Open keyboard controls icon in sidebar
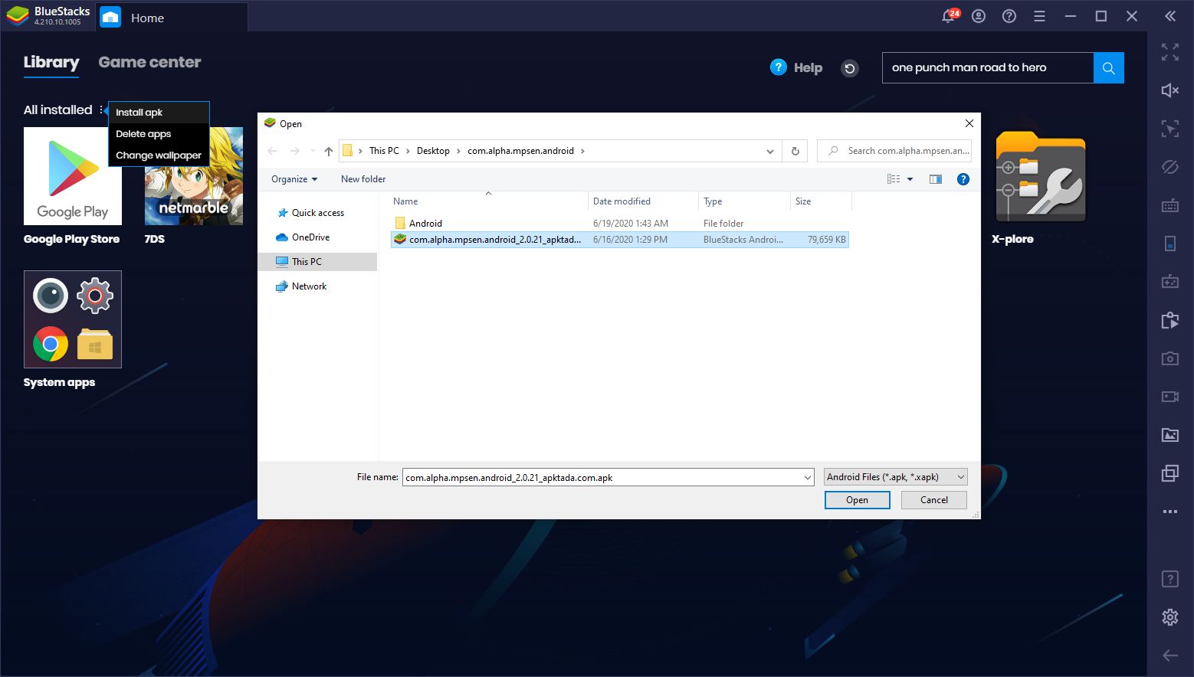Image resolution: width=1194 pixels, height=677 pixels. point(1170,205)
